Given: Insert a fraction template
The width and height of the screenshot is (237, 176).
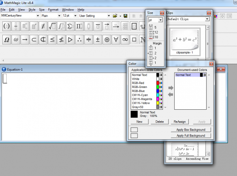Looking at the screenshot, I should (x=17, y=26).
